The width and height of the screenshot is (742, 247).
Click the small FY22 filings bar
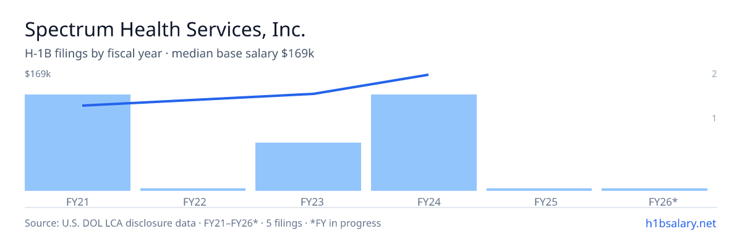tap(193, 190)
